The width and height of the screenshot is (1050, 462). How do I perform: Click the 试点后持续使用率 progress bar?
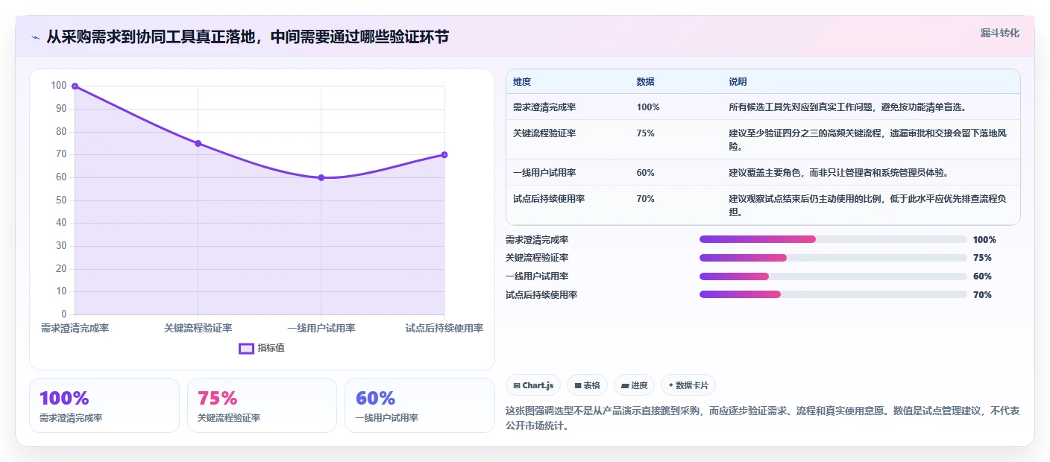click(x=833, y=294)
